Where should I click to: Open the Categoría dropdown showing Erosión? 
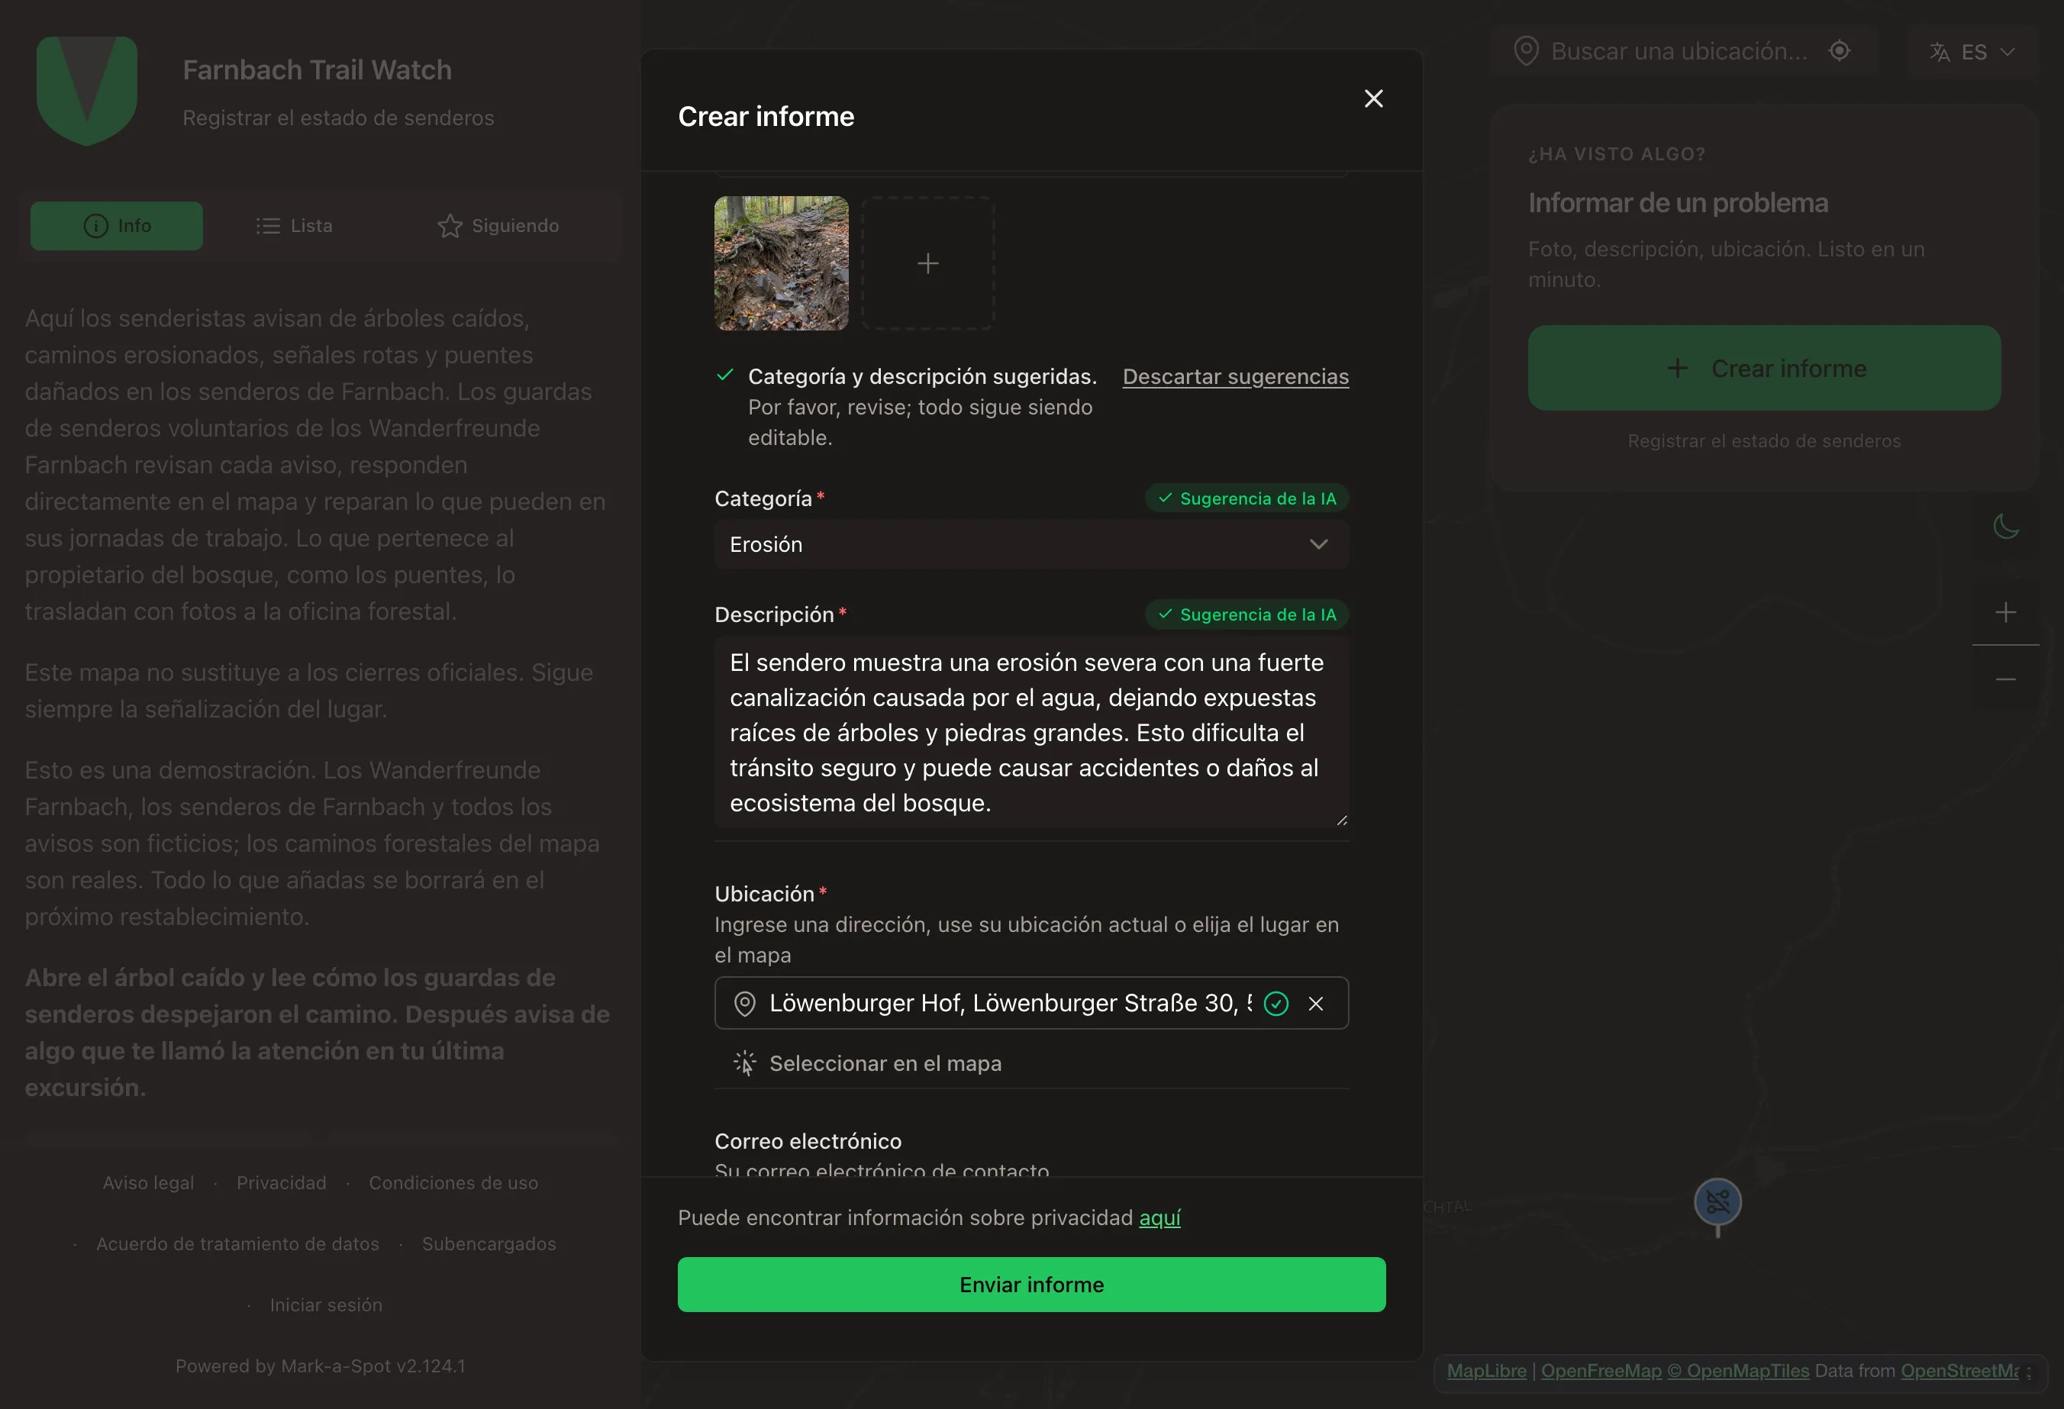pos(1031,544)
